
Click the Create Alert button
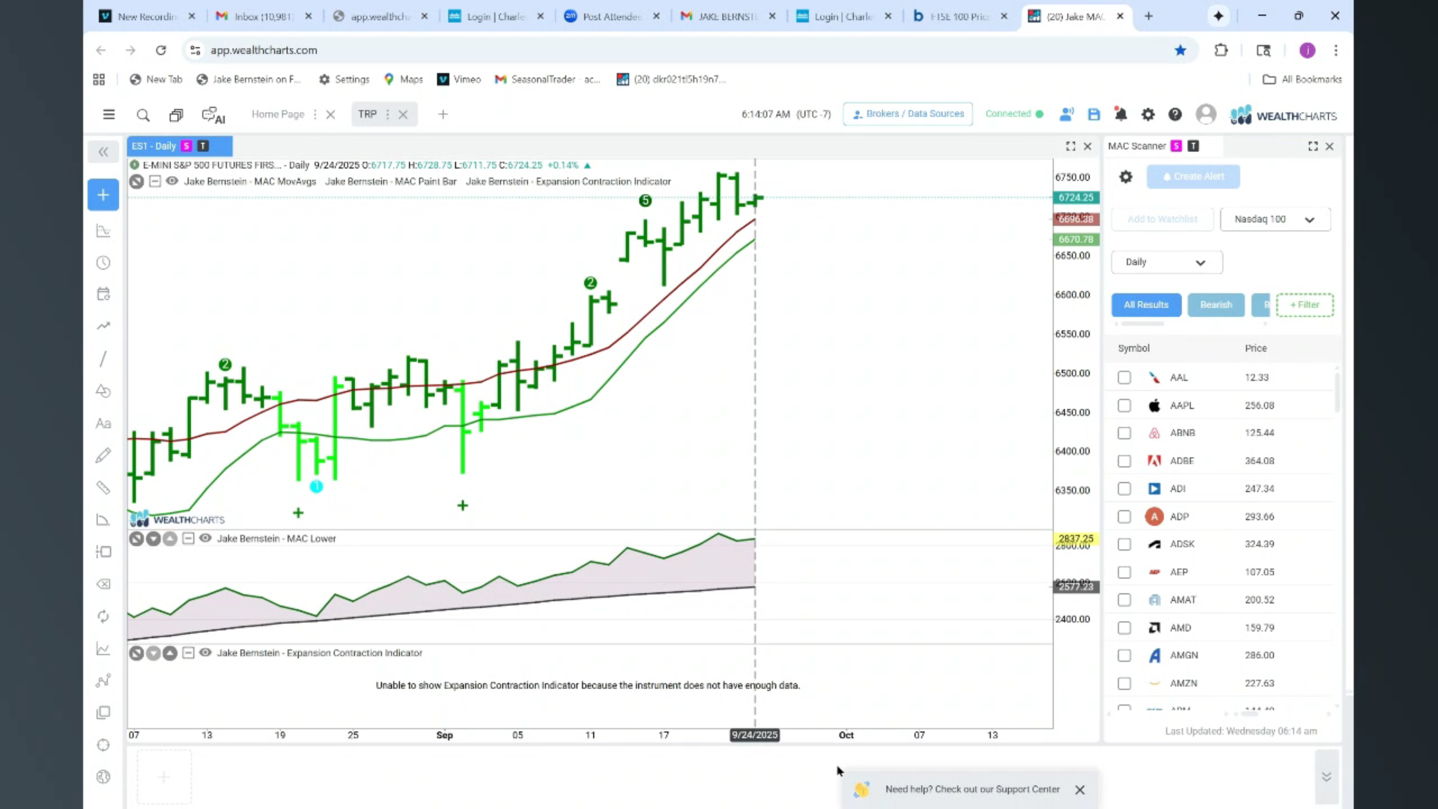1193,177
